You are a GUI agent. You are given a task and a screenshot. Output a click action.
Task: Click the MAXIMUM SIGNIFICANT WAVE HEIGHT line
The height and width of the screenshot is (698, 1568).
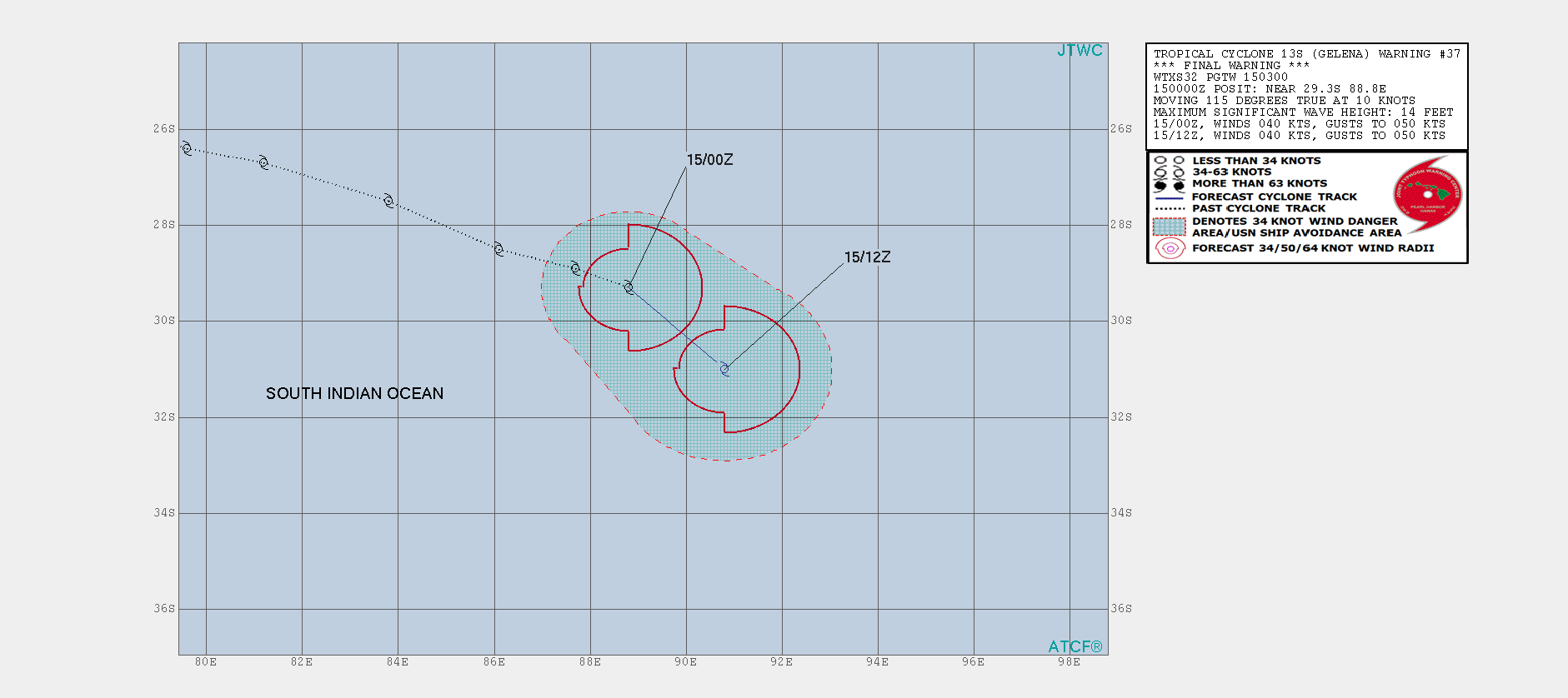[x=1304, y=112]
